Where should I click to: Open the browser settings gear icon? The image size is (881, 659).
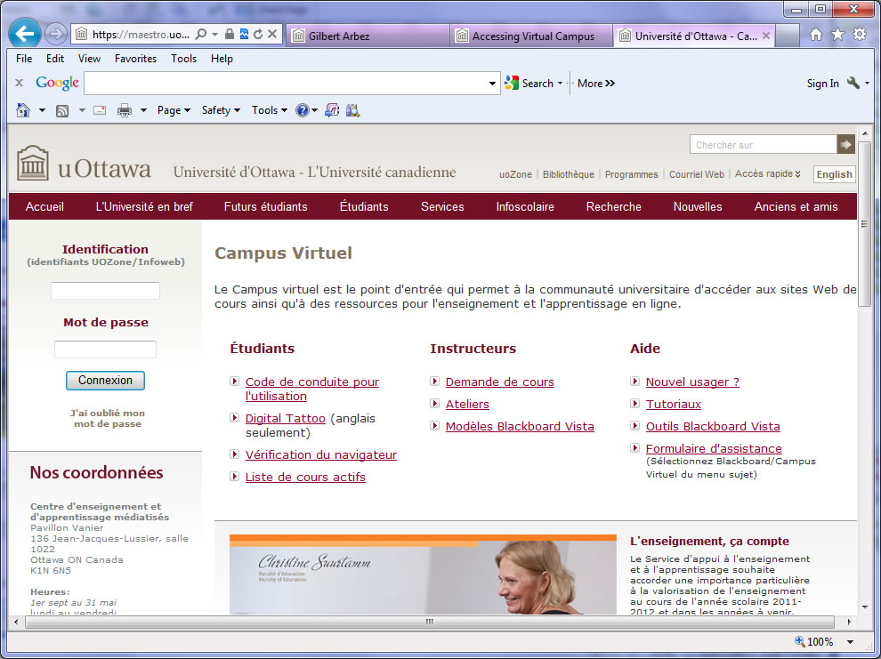tap(860, 35)
